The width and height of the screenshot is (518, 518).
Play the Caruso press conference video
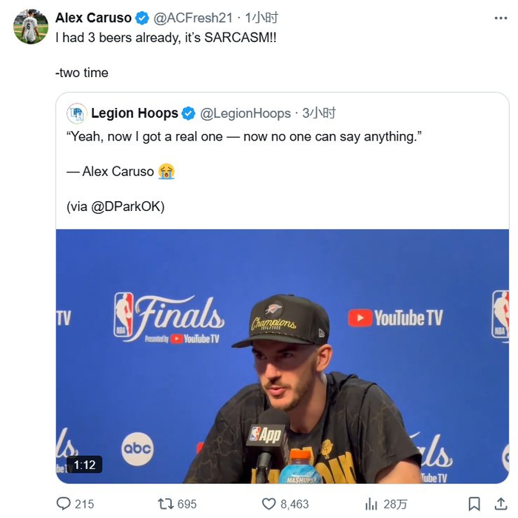coord(283,357)
